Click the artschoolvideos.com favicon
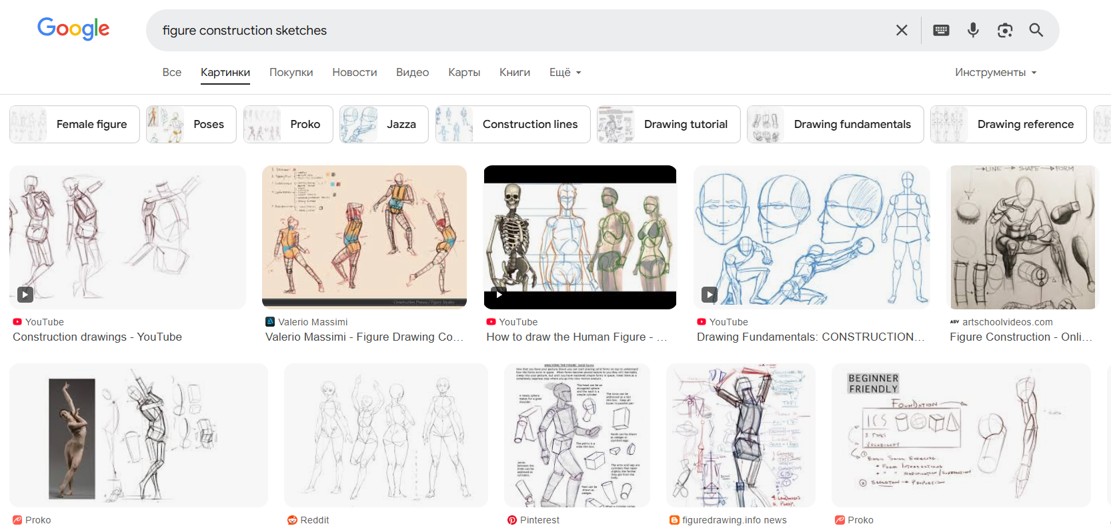 [954, 322]
